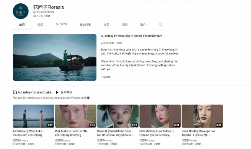Open the 视频 tab

point(40,24)
